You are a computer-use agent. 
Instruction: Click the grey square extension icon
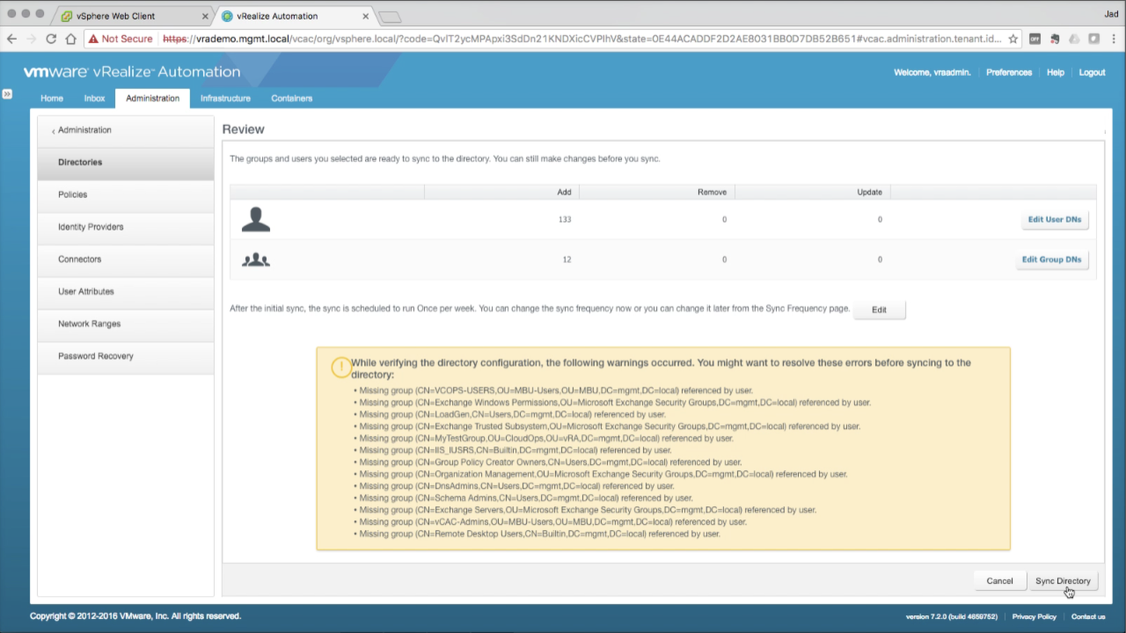click(x=1093, y=39)
